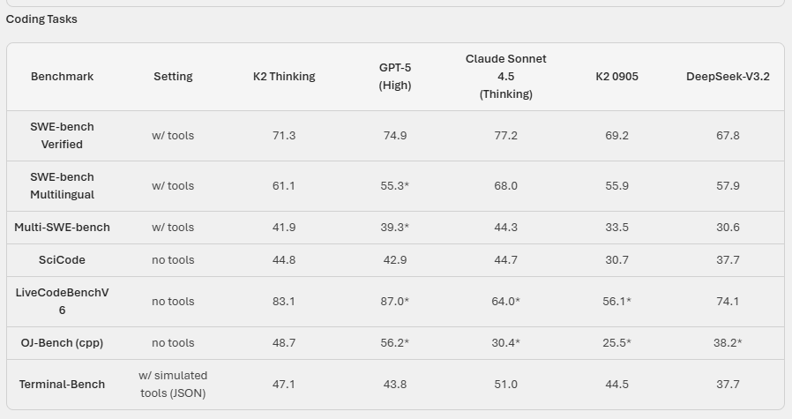The height and width of the screenshot is (419, 792).
Task: Select the 83.1 K2 Thinking score
Action: click(284, 302)
